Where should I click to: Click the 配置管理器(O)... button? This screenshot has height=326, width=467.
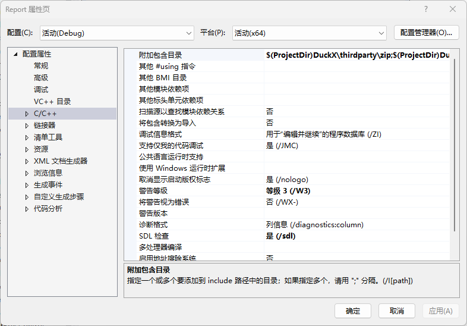tap(426, 33)
